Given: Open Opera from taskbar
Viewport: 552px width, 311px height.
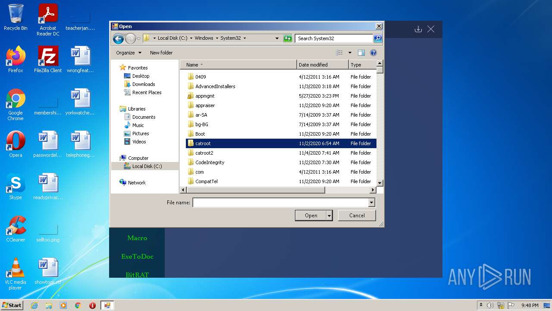Looking at the screenshot, I should [x=92, y=305].
